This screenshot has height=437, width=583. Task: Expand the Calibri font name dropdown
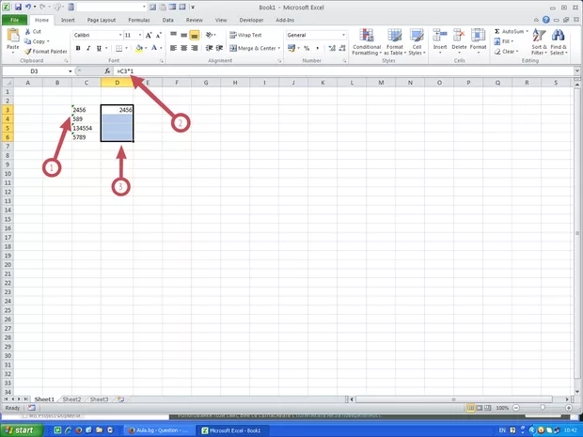pos(118,35)
